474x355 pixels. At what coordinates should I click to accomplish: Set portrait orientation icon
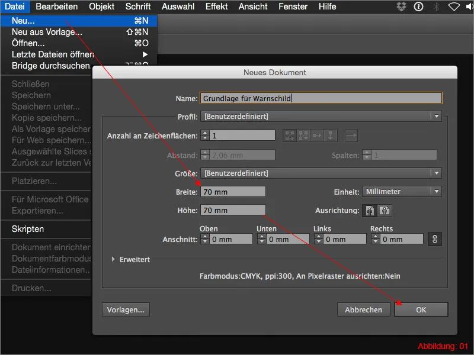coord(370,211)
